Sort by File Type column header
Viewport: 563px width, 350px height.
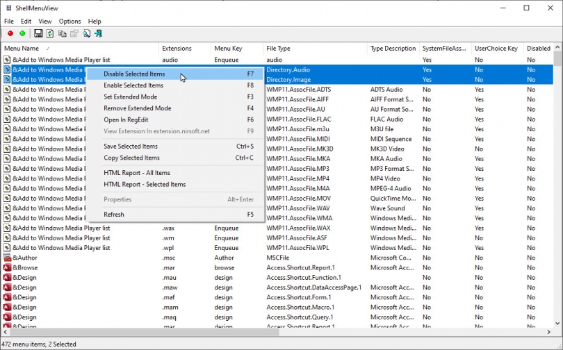click(278, 49)
